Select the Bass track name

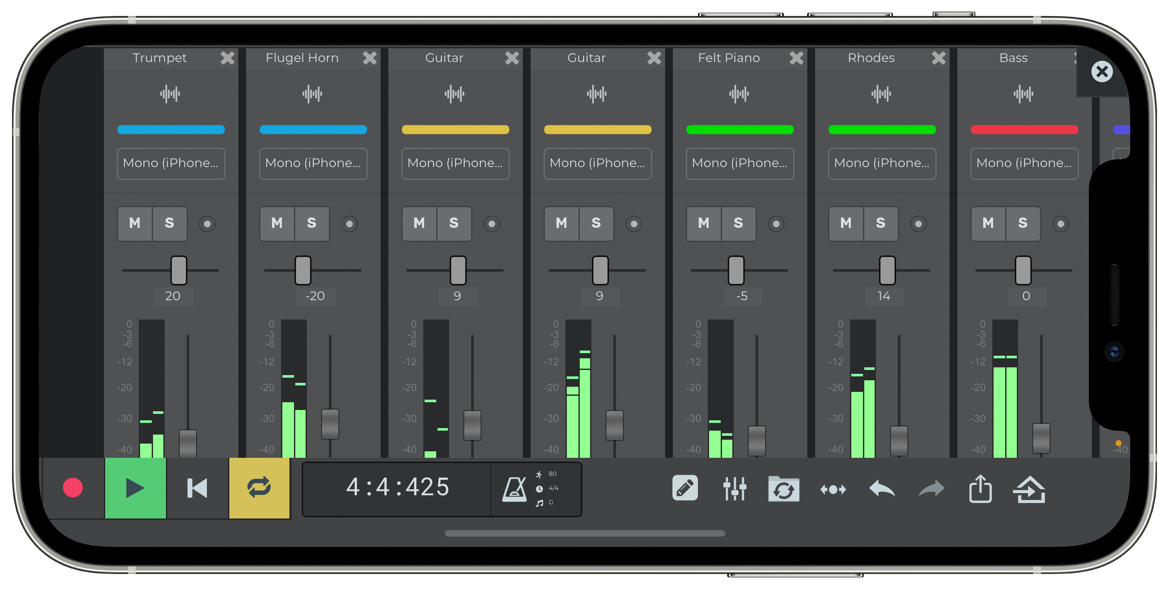[1013, 58]
